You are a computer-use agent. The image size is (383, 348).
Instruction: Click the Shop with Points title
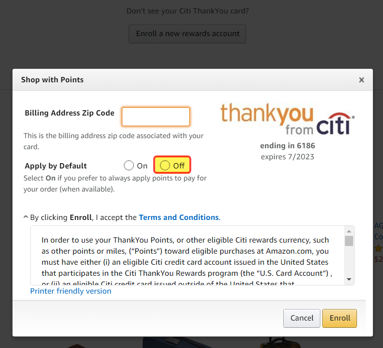[53, 80]
